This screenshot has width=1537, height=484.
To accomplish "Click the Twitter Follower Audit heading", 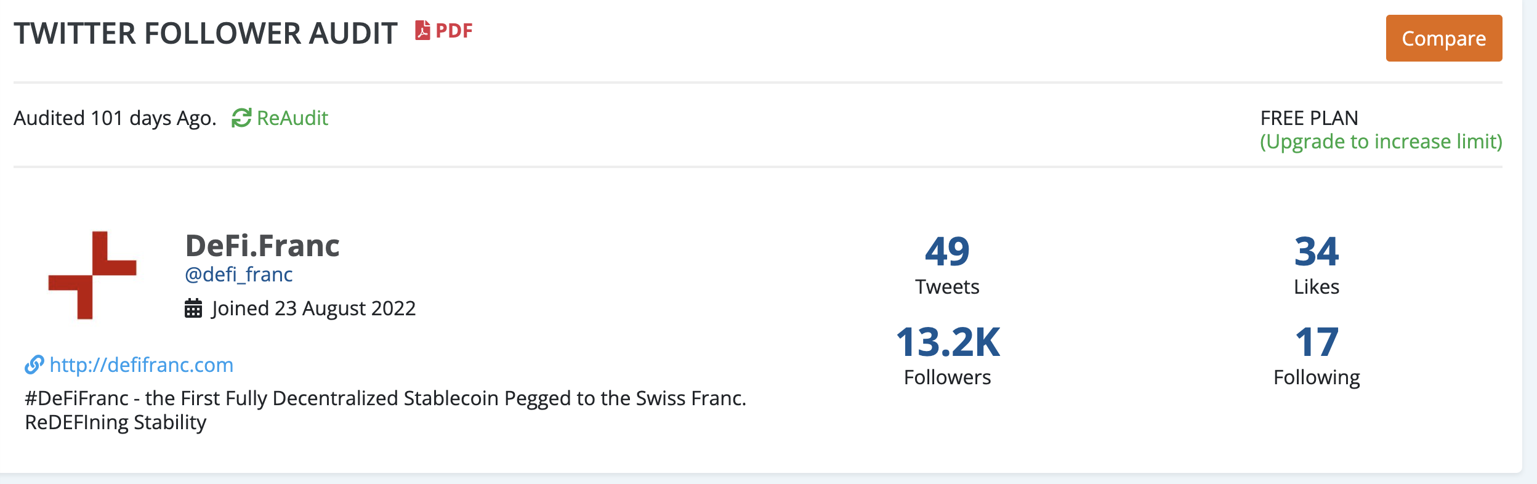I will (206, 33).
